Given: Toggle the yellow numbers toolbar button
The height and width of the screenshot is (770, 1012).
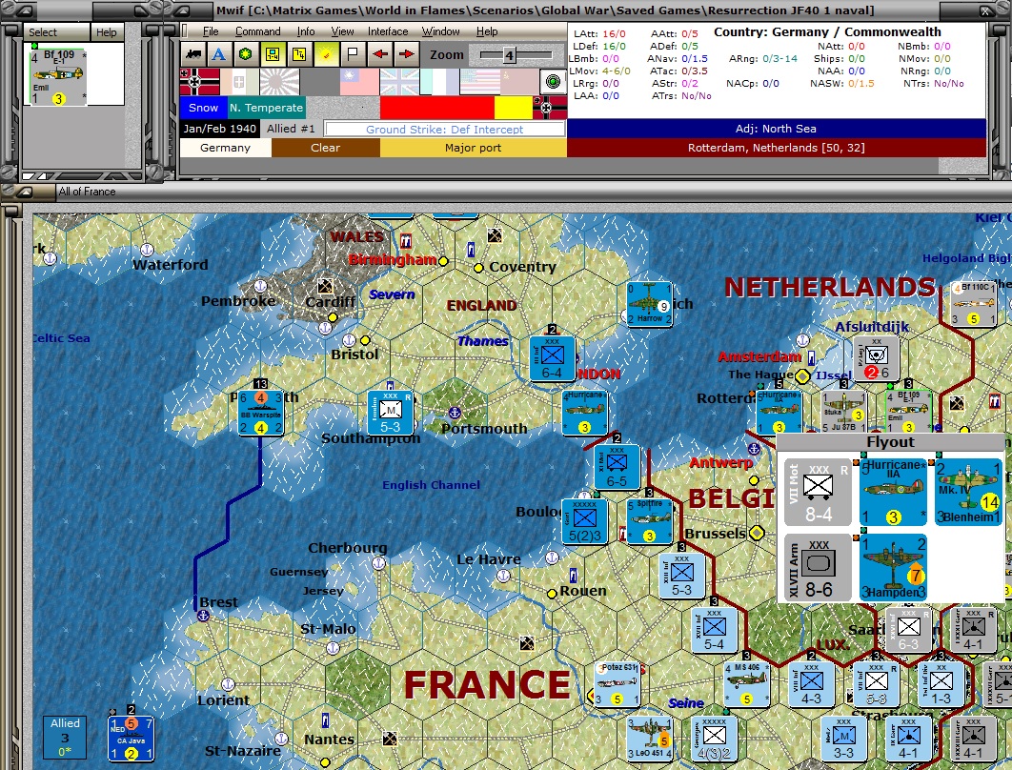Looking at the screenshot, I should (299, 55).
